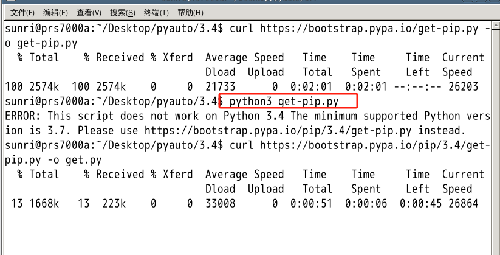
Task: Open the 编辑(E) menu
Action: pos(56,12)
